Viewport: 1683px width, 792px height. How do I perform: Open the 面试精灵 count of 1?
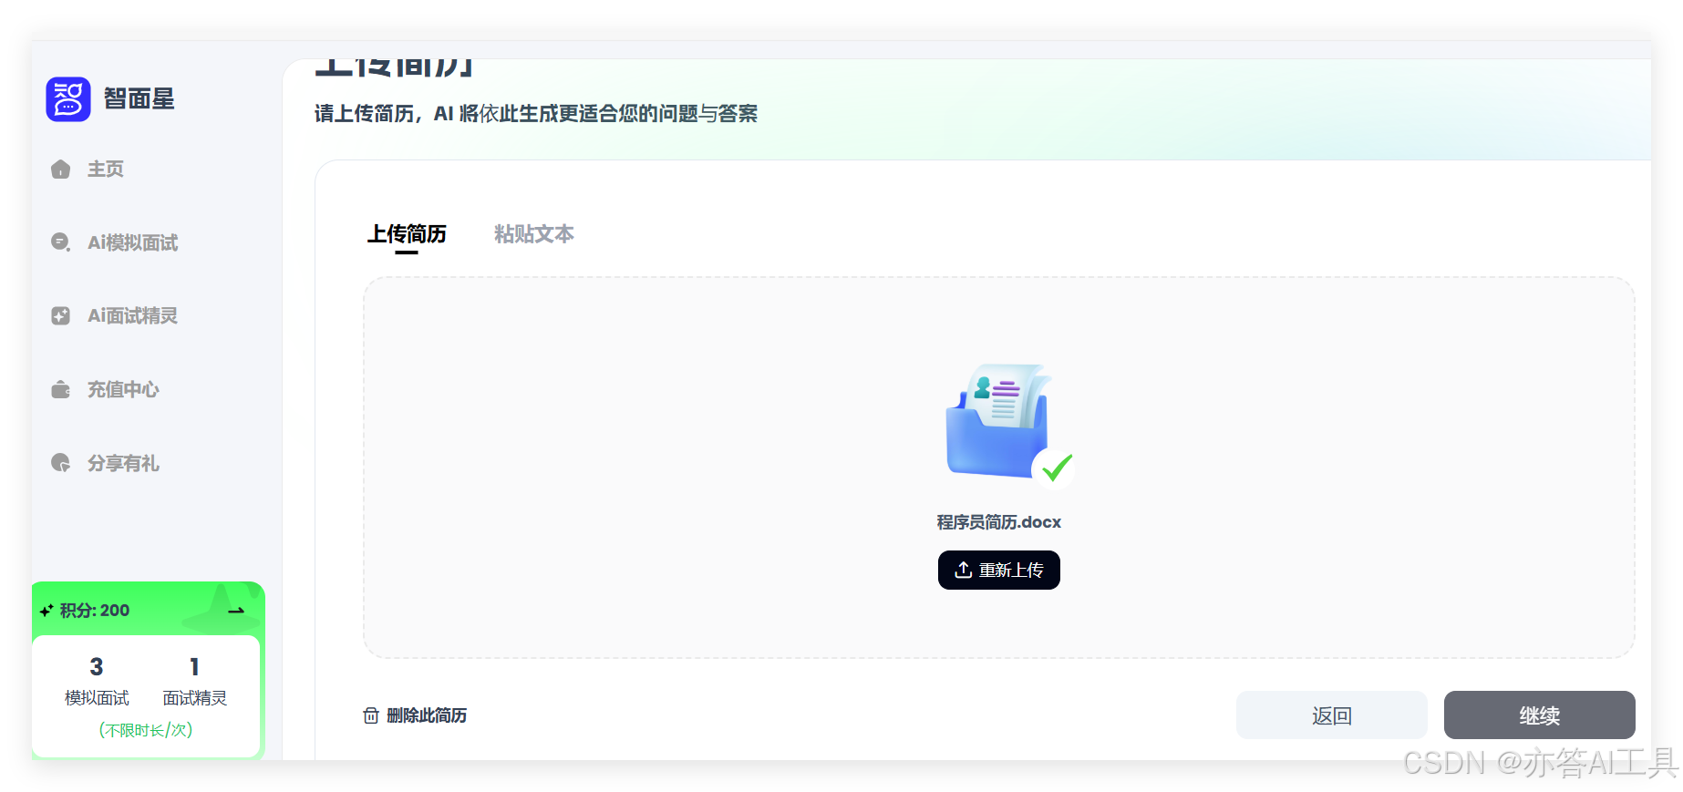[x=194, y=667]
